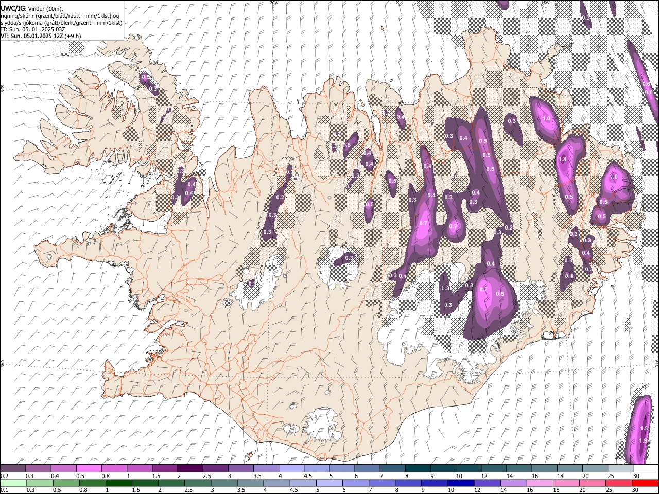This screenshot has width=659, height=494.
Task: Pick the lower legend swatch starting at 12
Action: coord(488,483)
